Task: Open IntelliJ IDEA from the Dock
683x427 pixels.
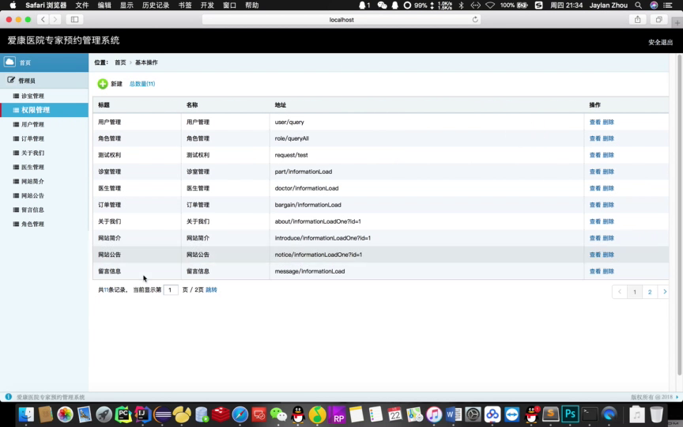Action: coord(142,414)
